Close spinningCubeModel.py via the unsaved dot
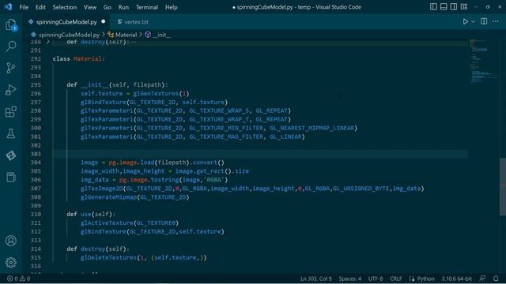Screen dimensions: 506x284 [x=104, y=22]
